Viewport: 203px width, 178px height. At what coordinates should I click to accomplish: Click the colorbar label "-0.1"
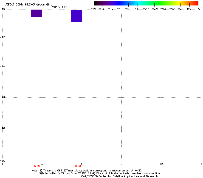click(181, 9)
